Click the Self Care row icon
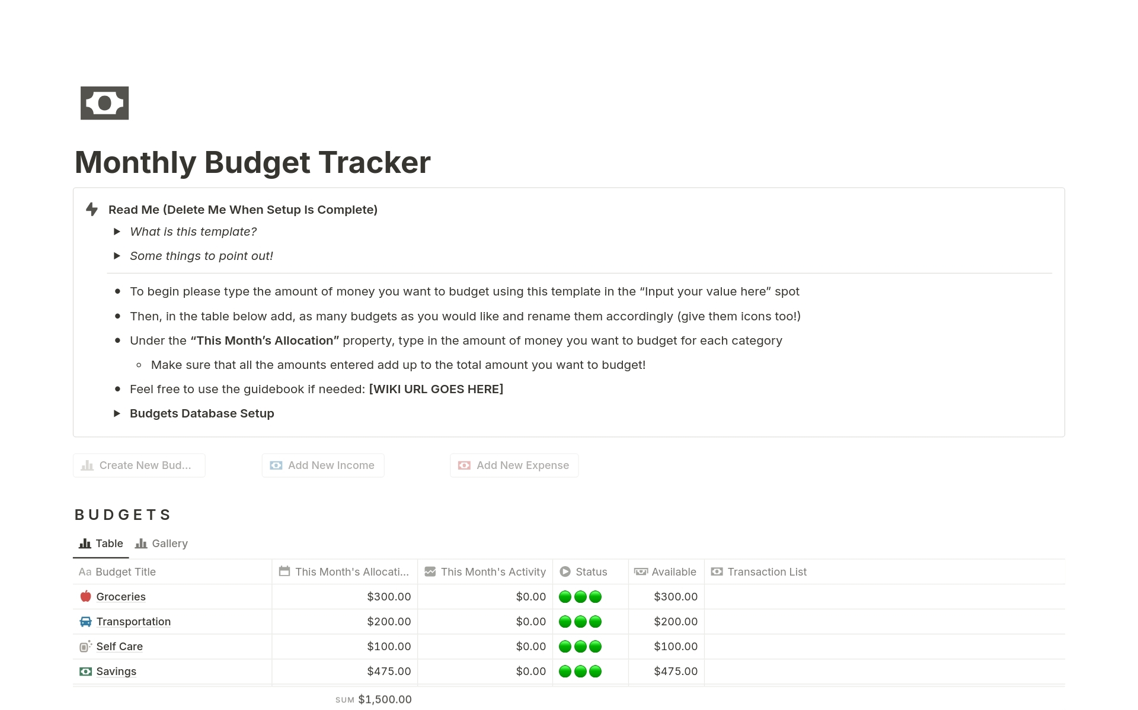 point(85,646)
